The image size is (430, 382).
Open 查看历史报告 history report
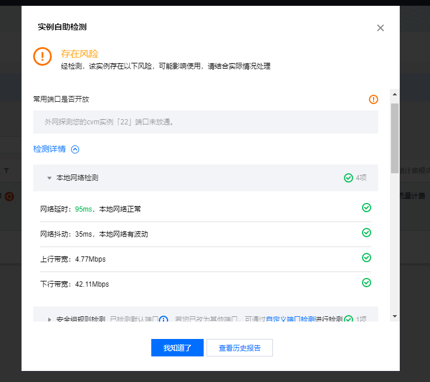click(x=240, y=348)
